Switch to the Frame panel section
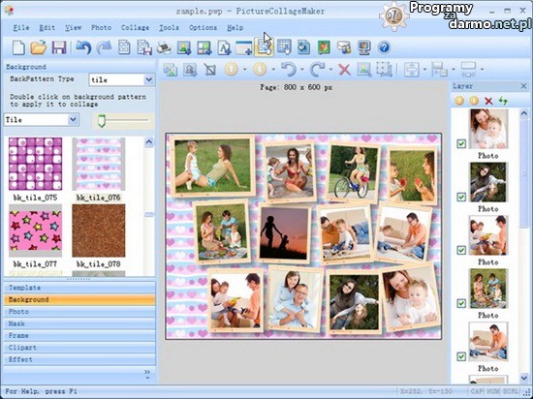533x399 pixels. pyautogui.click(x=79, y=335)
